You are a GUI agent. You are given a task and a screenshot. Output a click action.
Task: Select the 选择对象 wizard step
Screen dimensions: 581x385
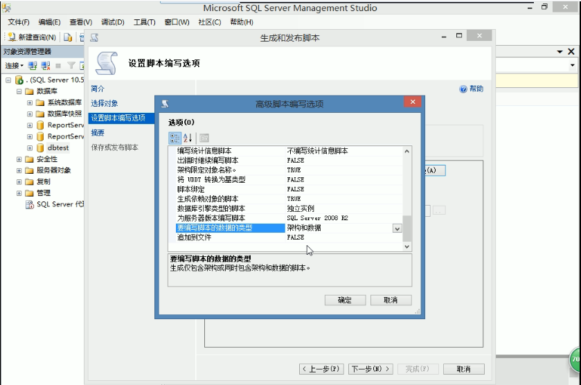tap(105, 103)
